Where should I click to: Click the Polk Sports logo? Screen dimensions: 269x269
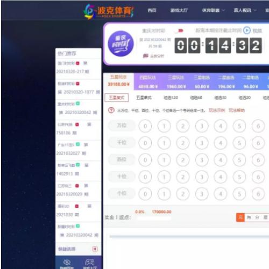pyautogui.click(x=109, y=11)
